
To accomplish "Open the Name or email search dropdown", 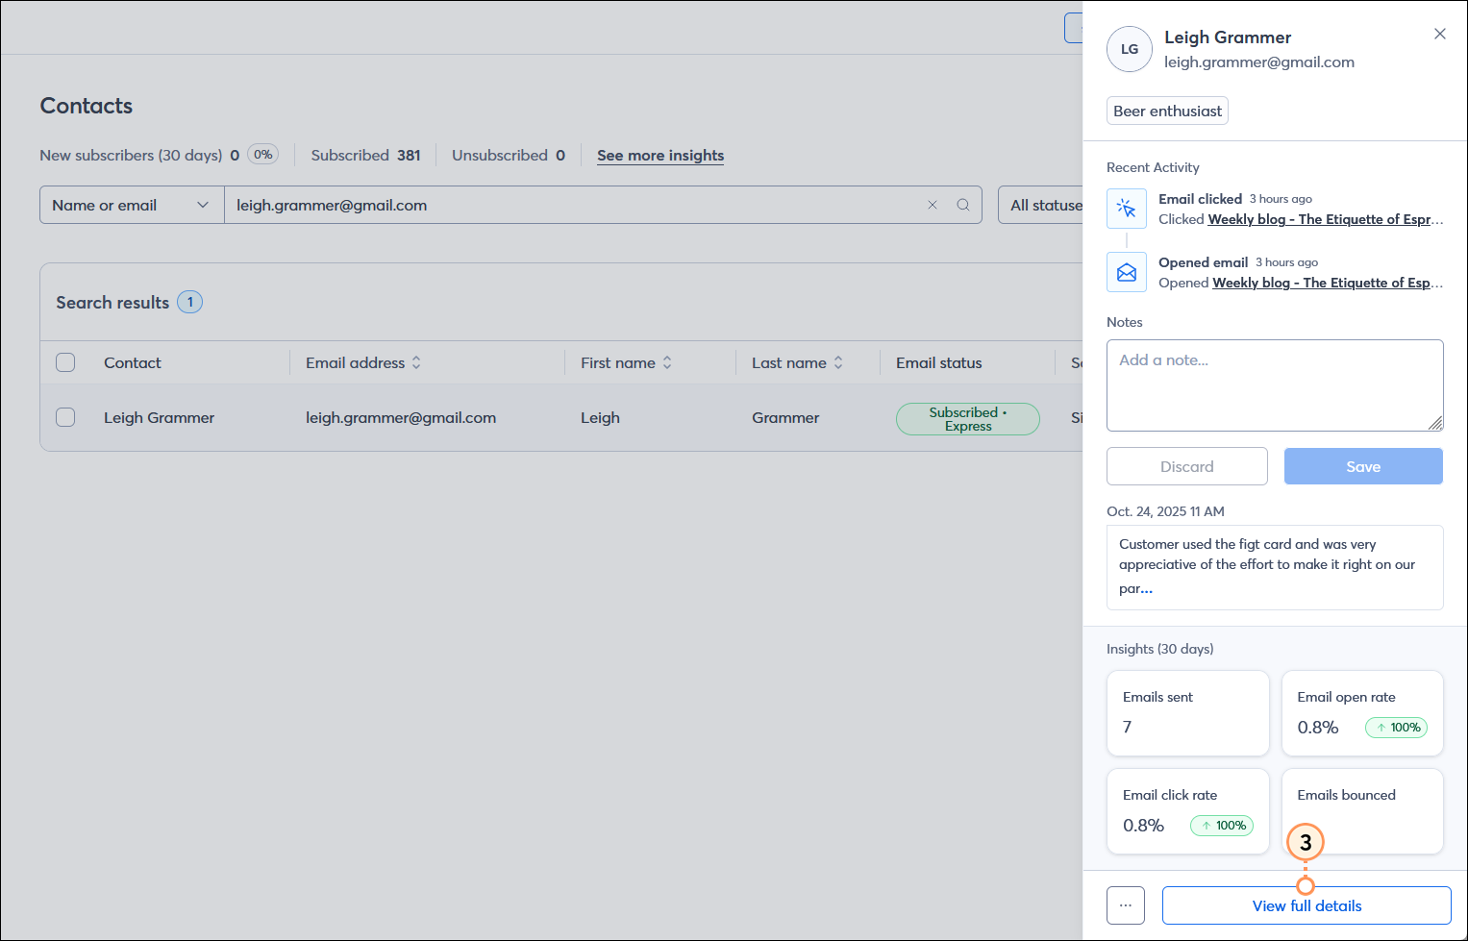I will (131, 205).
